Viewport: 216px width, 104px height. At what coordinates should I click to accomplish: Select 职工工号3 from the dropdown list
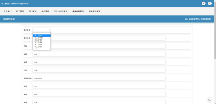(x=42, y=40)
